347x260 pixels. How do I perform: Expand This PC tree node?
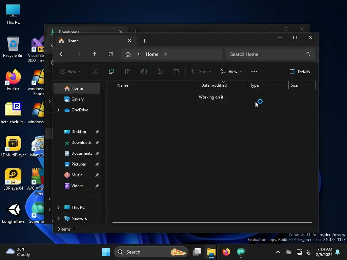coord(58,208)
